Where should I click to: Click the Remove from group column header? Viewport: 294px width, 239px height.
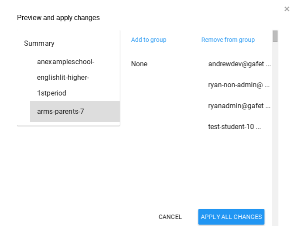pyautogui.click(x=228, y=40)
